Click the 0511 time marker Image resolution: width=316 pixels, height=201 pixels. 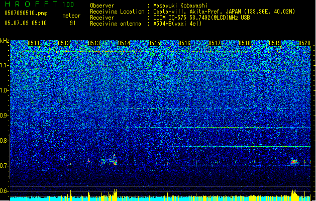(x=34, y=43)
